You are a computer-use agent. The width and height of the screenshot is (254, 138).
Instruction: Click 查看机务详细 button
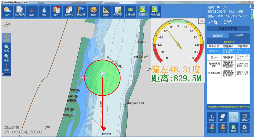(x=228, y=28)
